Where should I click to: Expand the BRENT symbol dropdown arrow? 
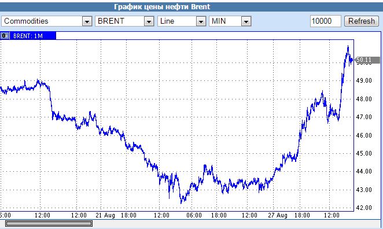[x=149, y=21]
